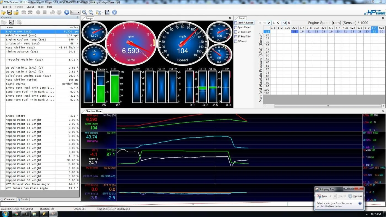The image size is (386, 217).
Task: Click graph table cell with value 39
Action: click(x=295, y=31)
